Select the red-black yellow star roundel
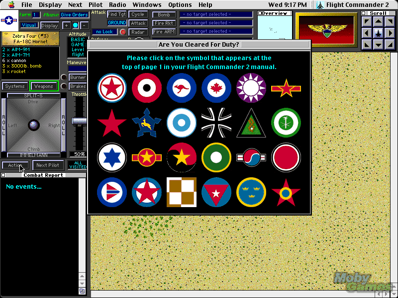This screenshot has width=398, height=298. pyautogui.click(x=182, y=157)
